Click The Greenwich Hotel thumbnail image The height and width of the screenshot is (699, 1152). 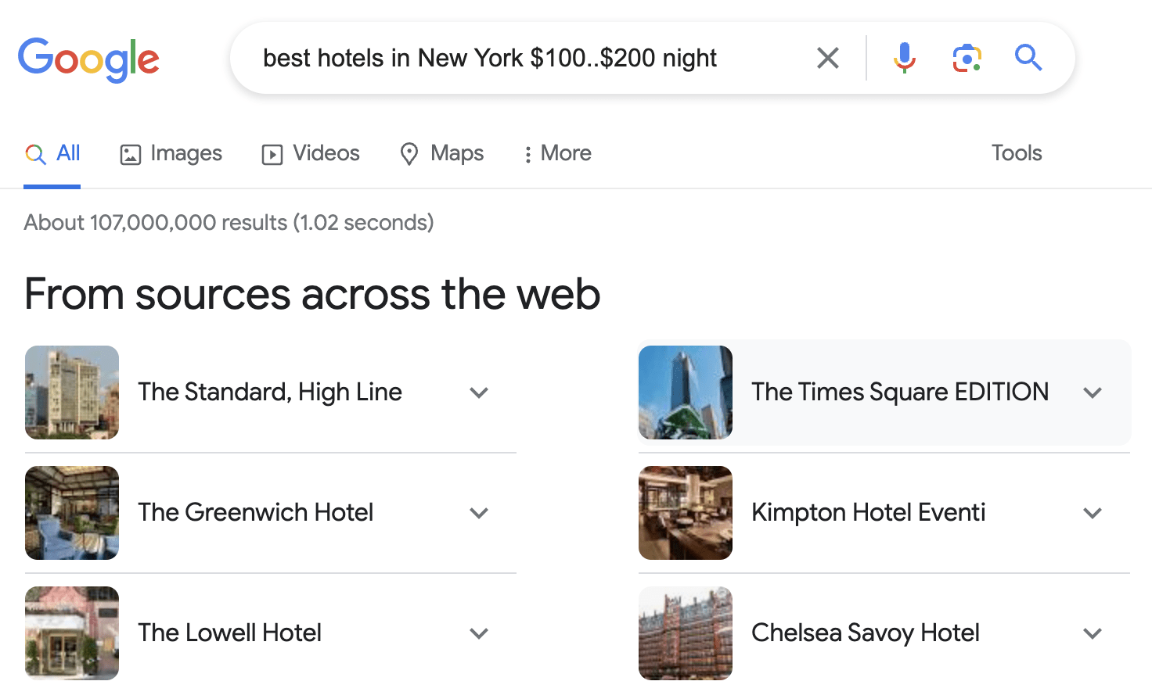click(72, 513)
